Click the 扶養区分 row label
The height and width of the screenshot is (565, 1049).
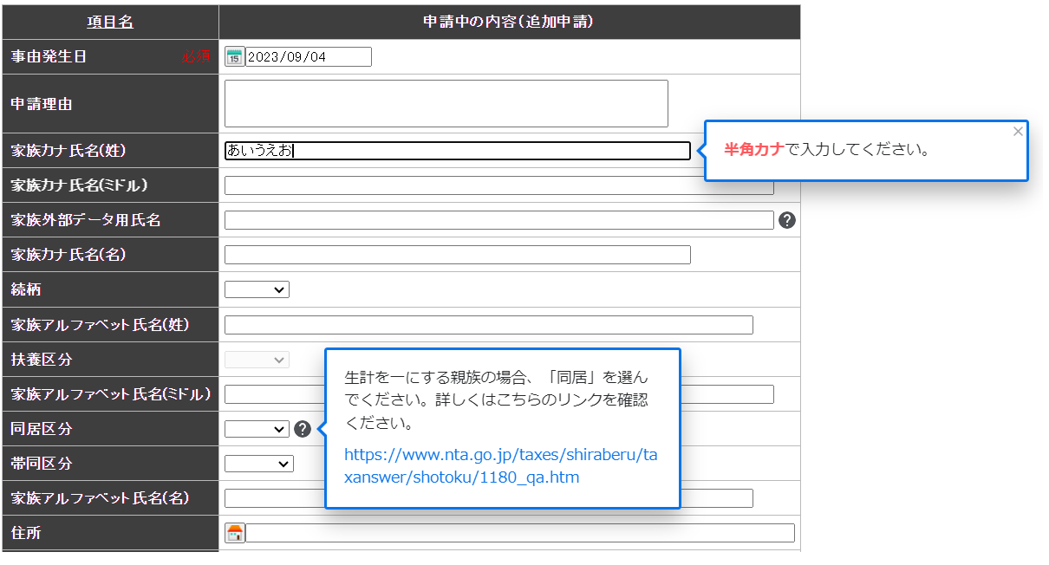[x=42, y=360]
